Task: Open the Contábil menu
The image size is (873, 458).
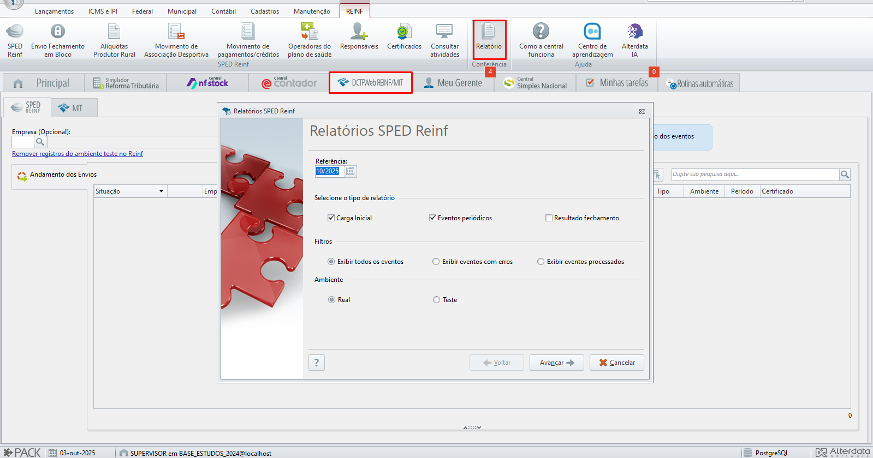Action: pos(223,11)
